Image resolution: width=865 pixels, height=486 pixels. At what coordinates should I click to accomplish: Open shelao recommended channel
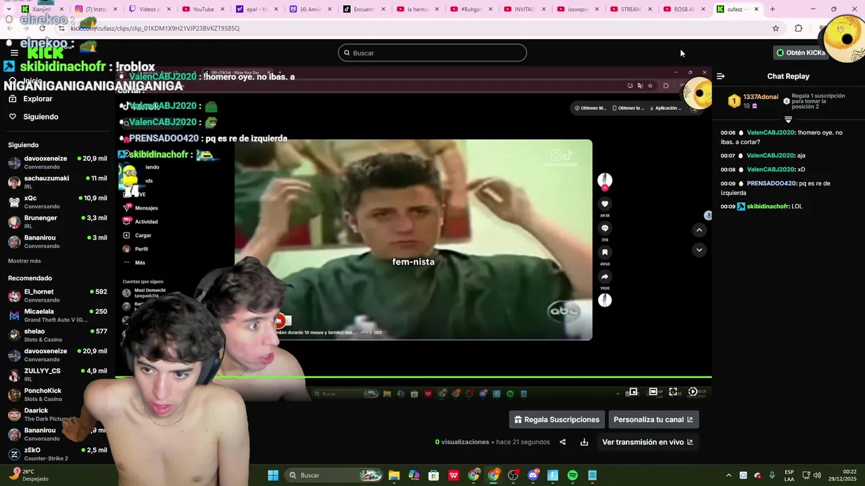[x=57, y=335]
